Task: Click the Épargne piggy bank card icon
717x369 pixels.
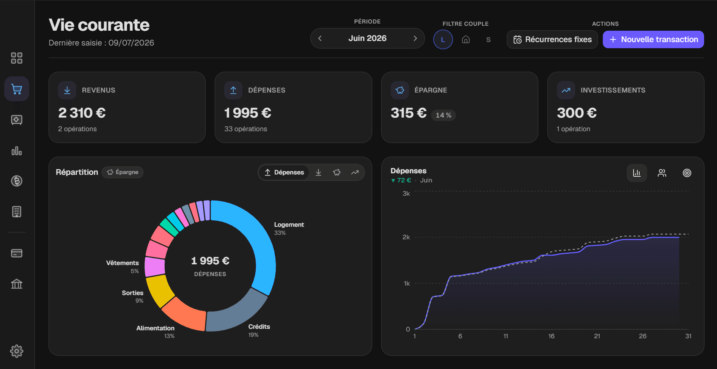Action: 400,90
